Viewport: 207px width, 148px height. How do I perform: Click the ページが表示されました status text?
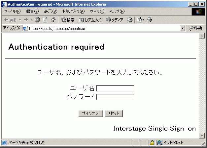point(27,143)
